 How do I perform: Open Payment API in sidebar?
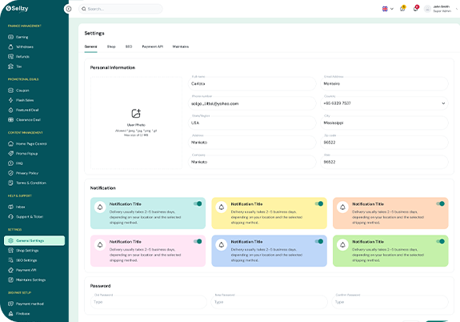pyautogui.click(x=22, y=270)
